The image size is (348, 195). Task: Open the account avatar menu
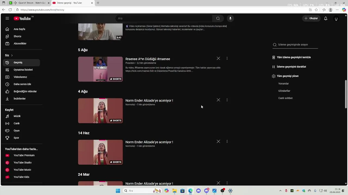coord(336,18)
